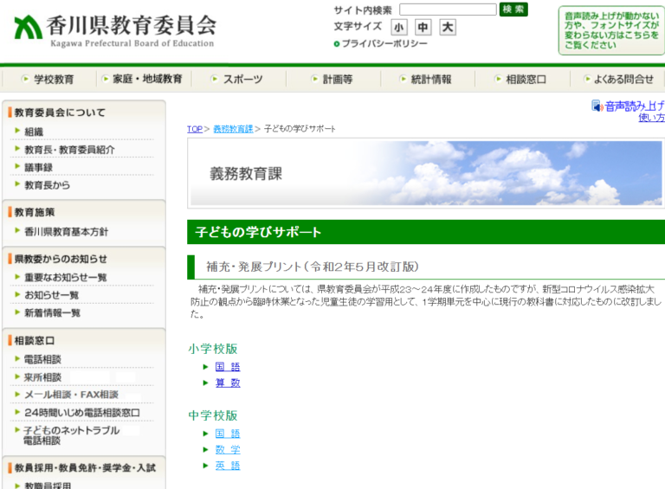Click in the site search input field
Viewport: 665px width, 489px height.
tap(448, 10)
